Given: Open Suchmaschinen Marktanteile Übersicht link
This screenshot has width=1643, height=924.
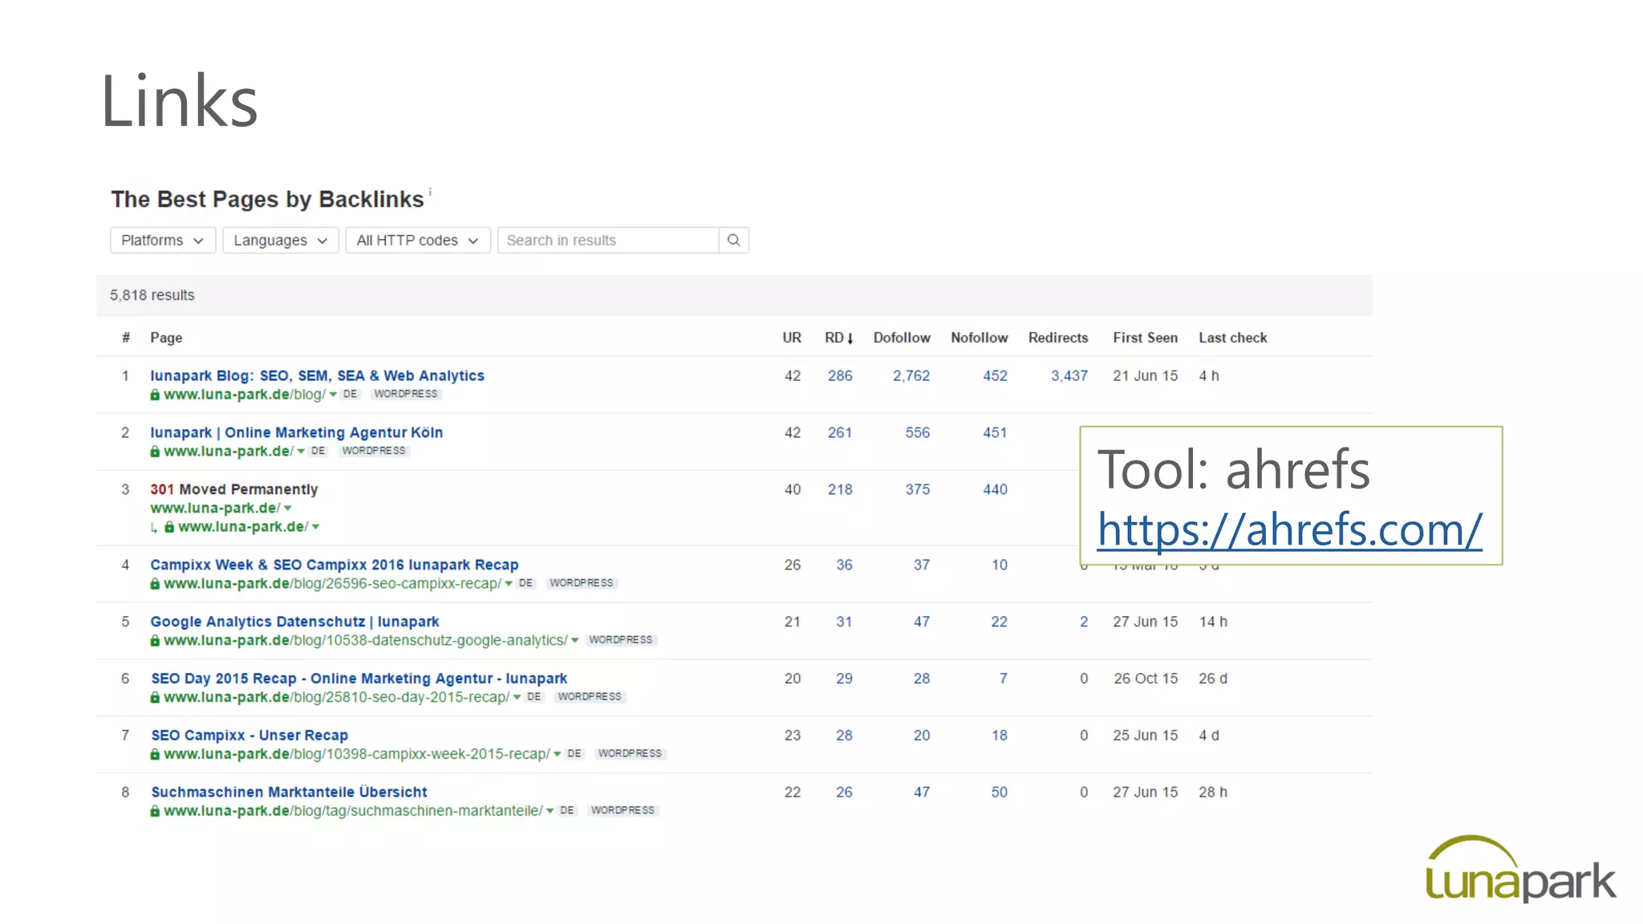Looking at the screenshot, I should click(x=289, y=792).
